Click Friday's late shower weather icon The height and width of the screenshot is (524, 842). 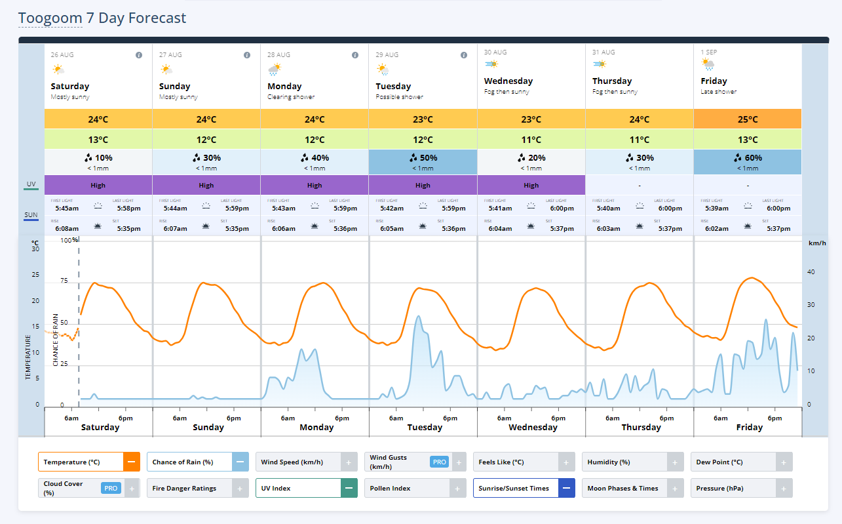point(708,64)
